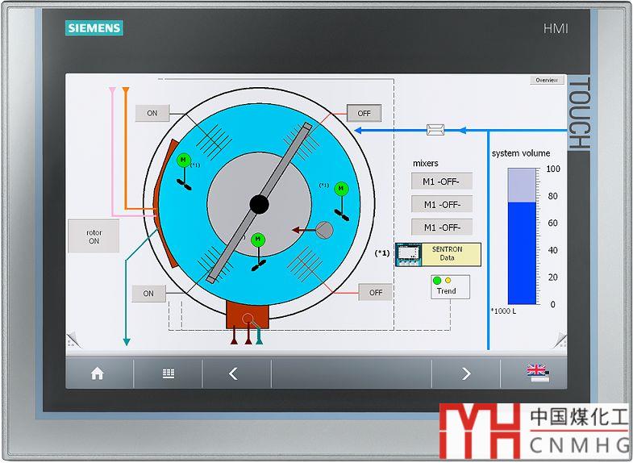Go to next screen with right chevron
Screen dimensions: 633x463
tap(465, 373)
